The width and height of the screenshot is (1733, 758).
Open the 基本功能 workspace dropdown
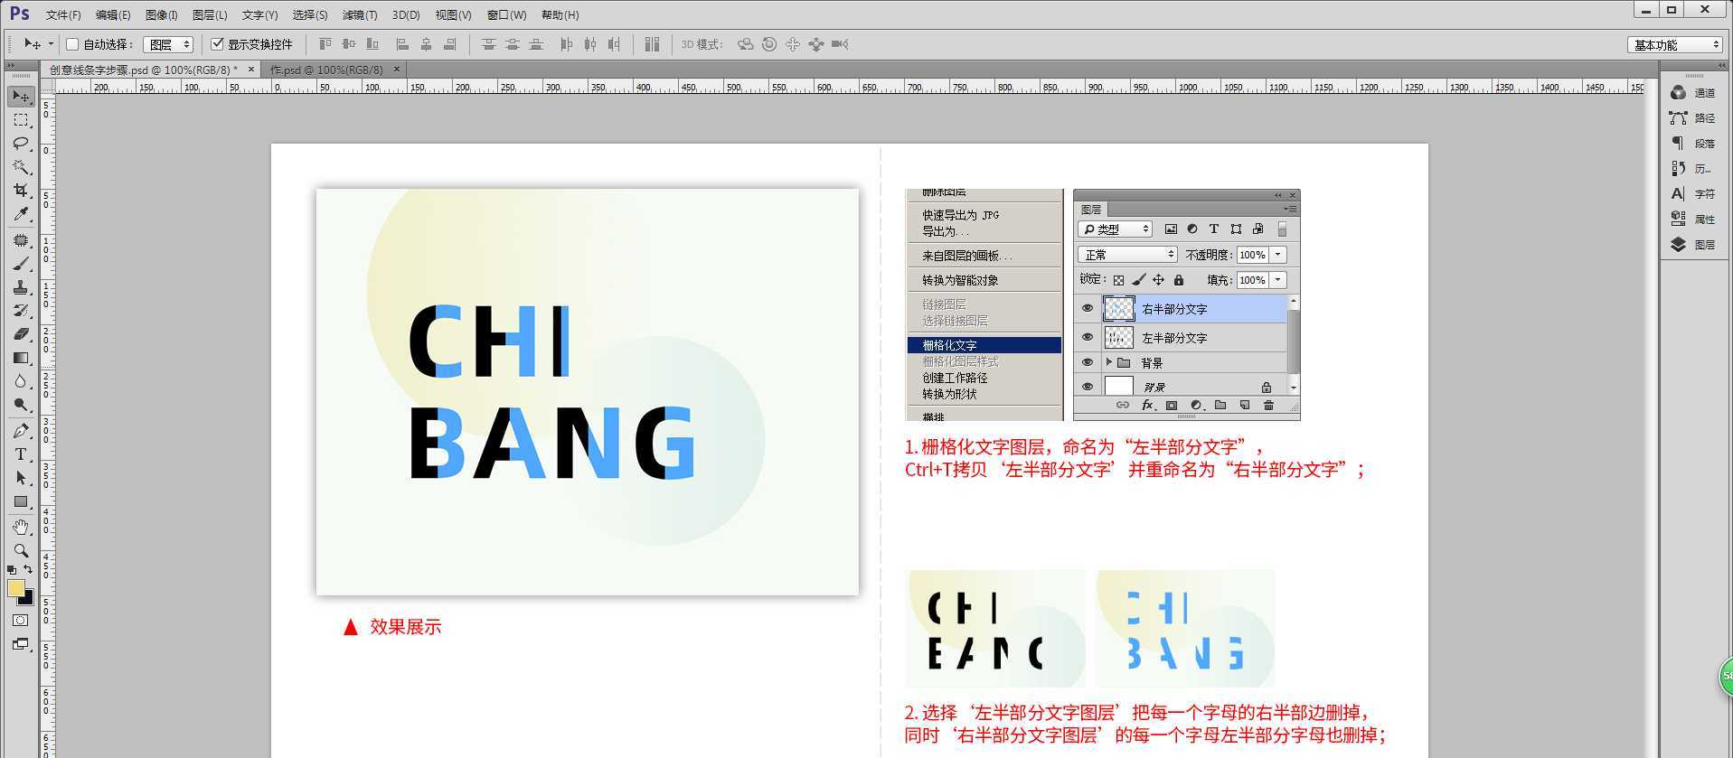(x=1675, y=44)
